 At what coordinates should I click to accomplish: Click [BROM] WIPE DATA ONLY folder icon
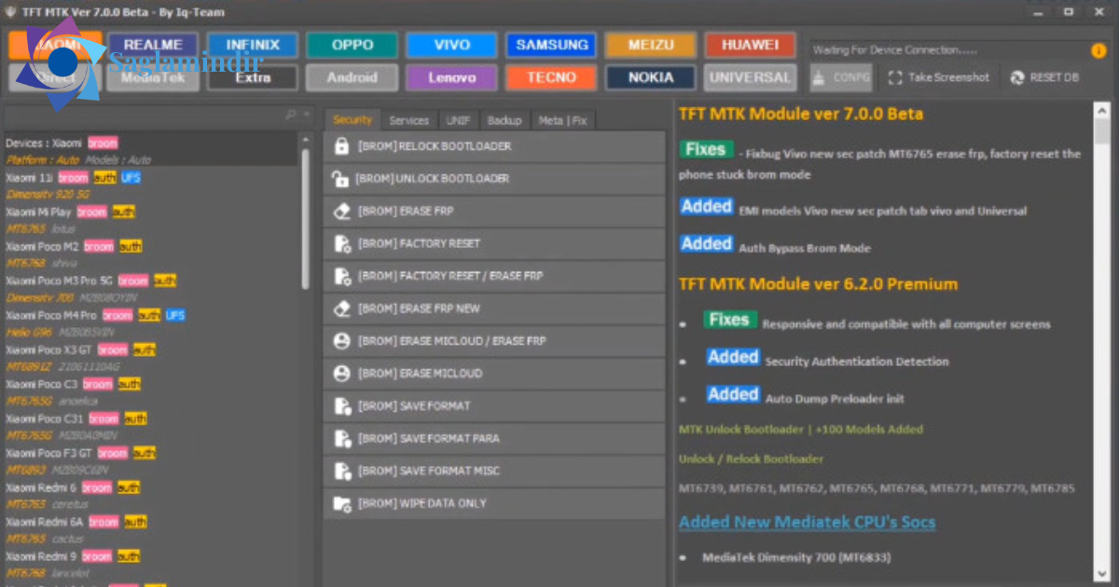pos(342,503)
